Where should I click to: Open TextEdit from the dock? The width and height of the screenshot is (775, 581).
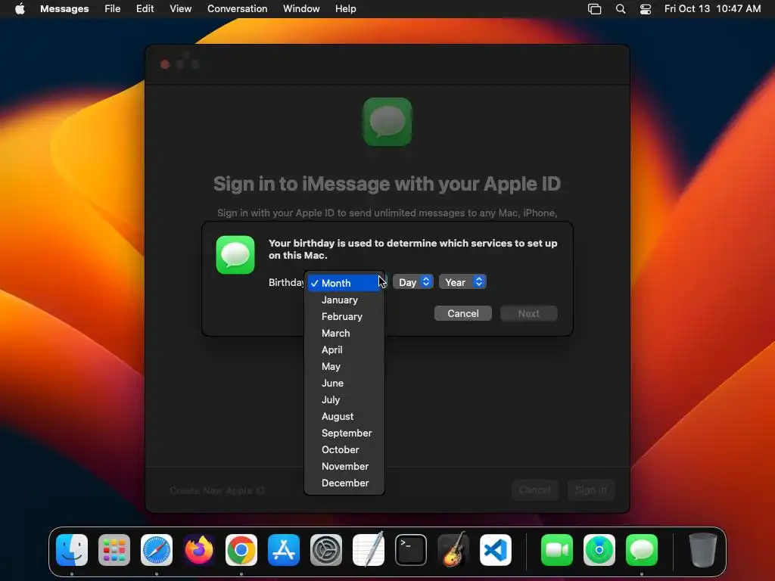click(x=369, y=550)
